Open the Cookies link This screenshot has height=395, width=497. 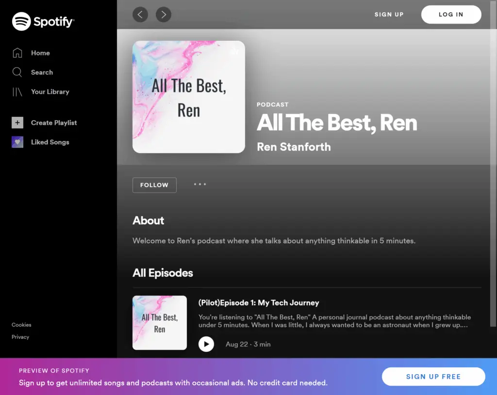[21, 325]
